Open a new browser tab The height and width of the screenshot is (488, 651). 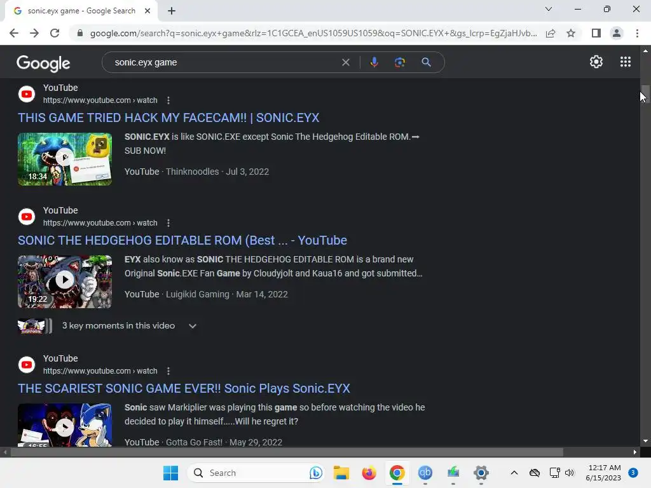(x=172, y=11)
